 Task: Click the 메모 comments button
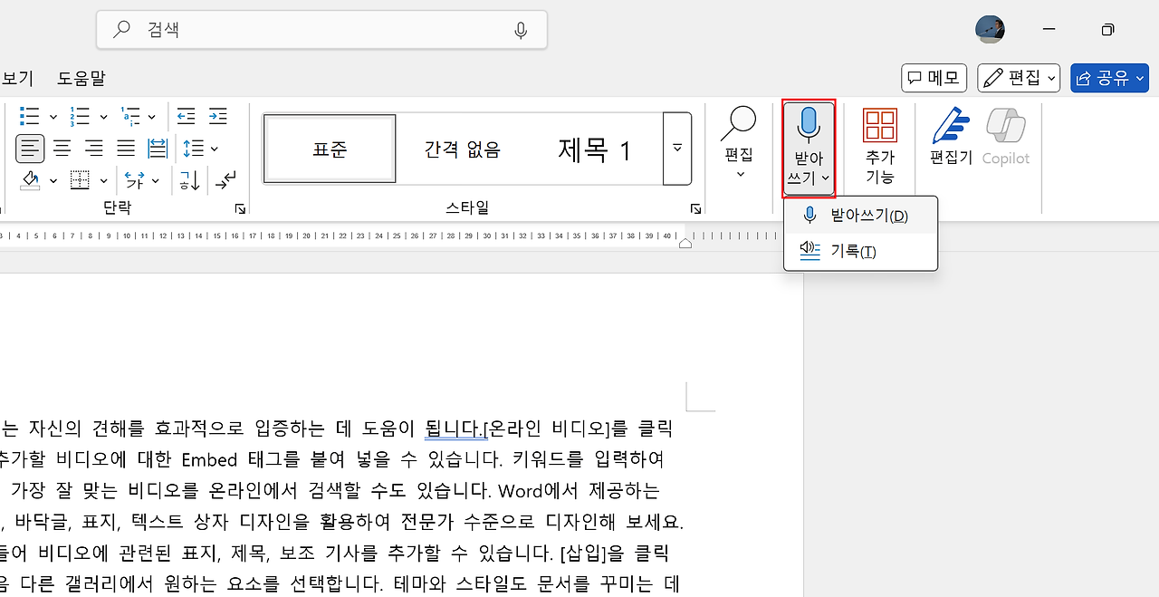[934, 79]
